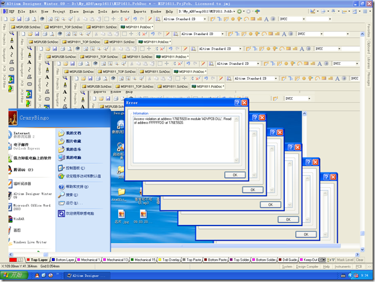Screen dimensions: 375x282
Task: Open Place menu in outermost menu bar
Action: [74, 11]
